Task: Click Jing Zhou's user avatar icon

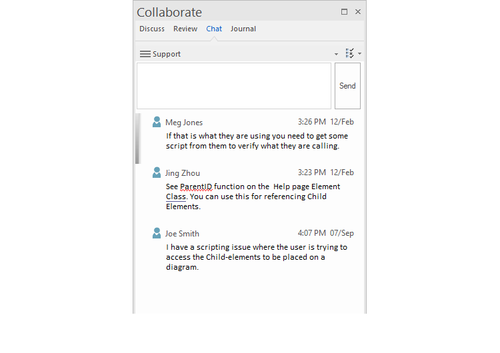Action: [157, 173]
